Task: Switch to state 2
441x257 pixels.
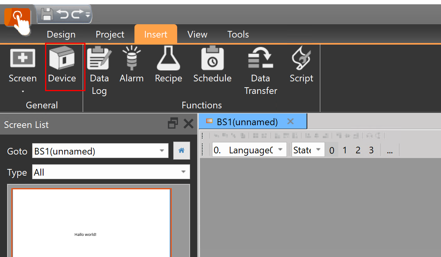Action: pyautogui.click(x=358, y=150)
